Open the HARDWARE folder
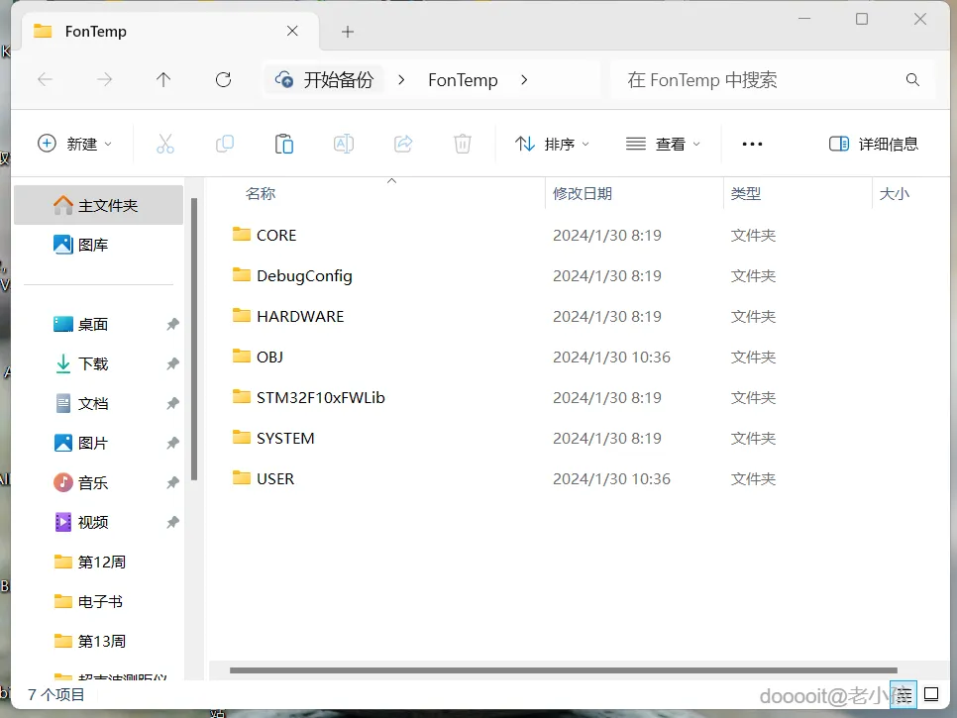The image size is (957, 718). pyautogui.click(x=299, y=316)
